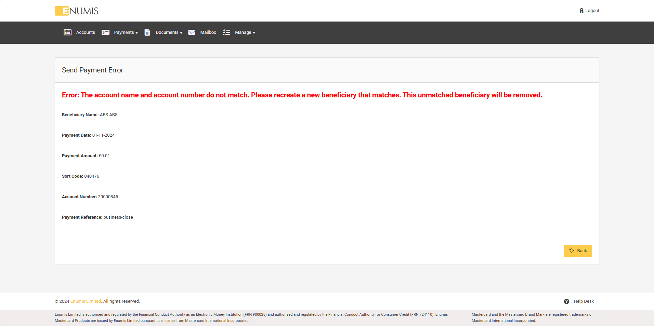The height and width of the screenshot is (326, 654).
Task: Click the Documents file icon
Action: 147,32
